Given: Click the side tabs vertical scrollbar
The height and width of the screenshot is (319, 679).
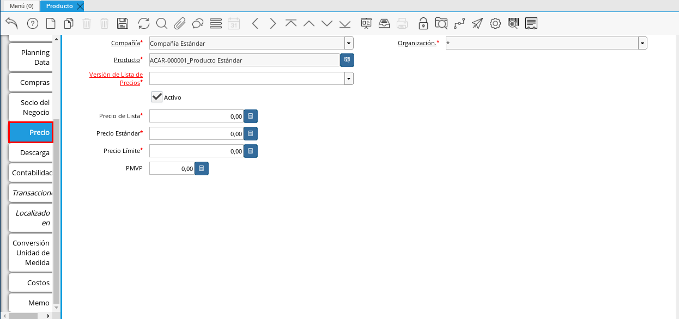Looking at the screenshot, I should [56, 211].
